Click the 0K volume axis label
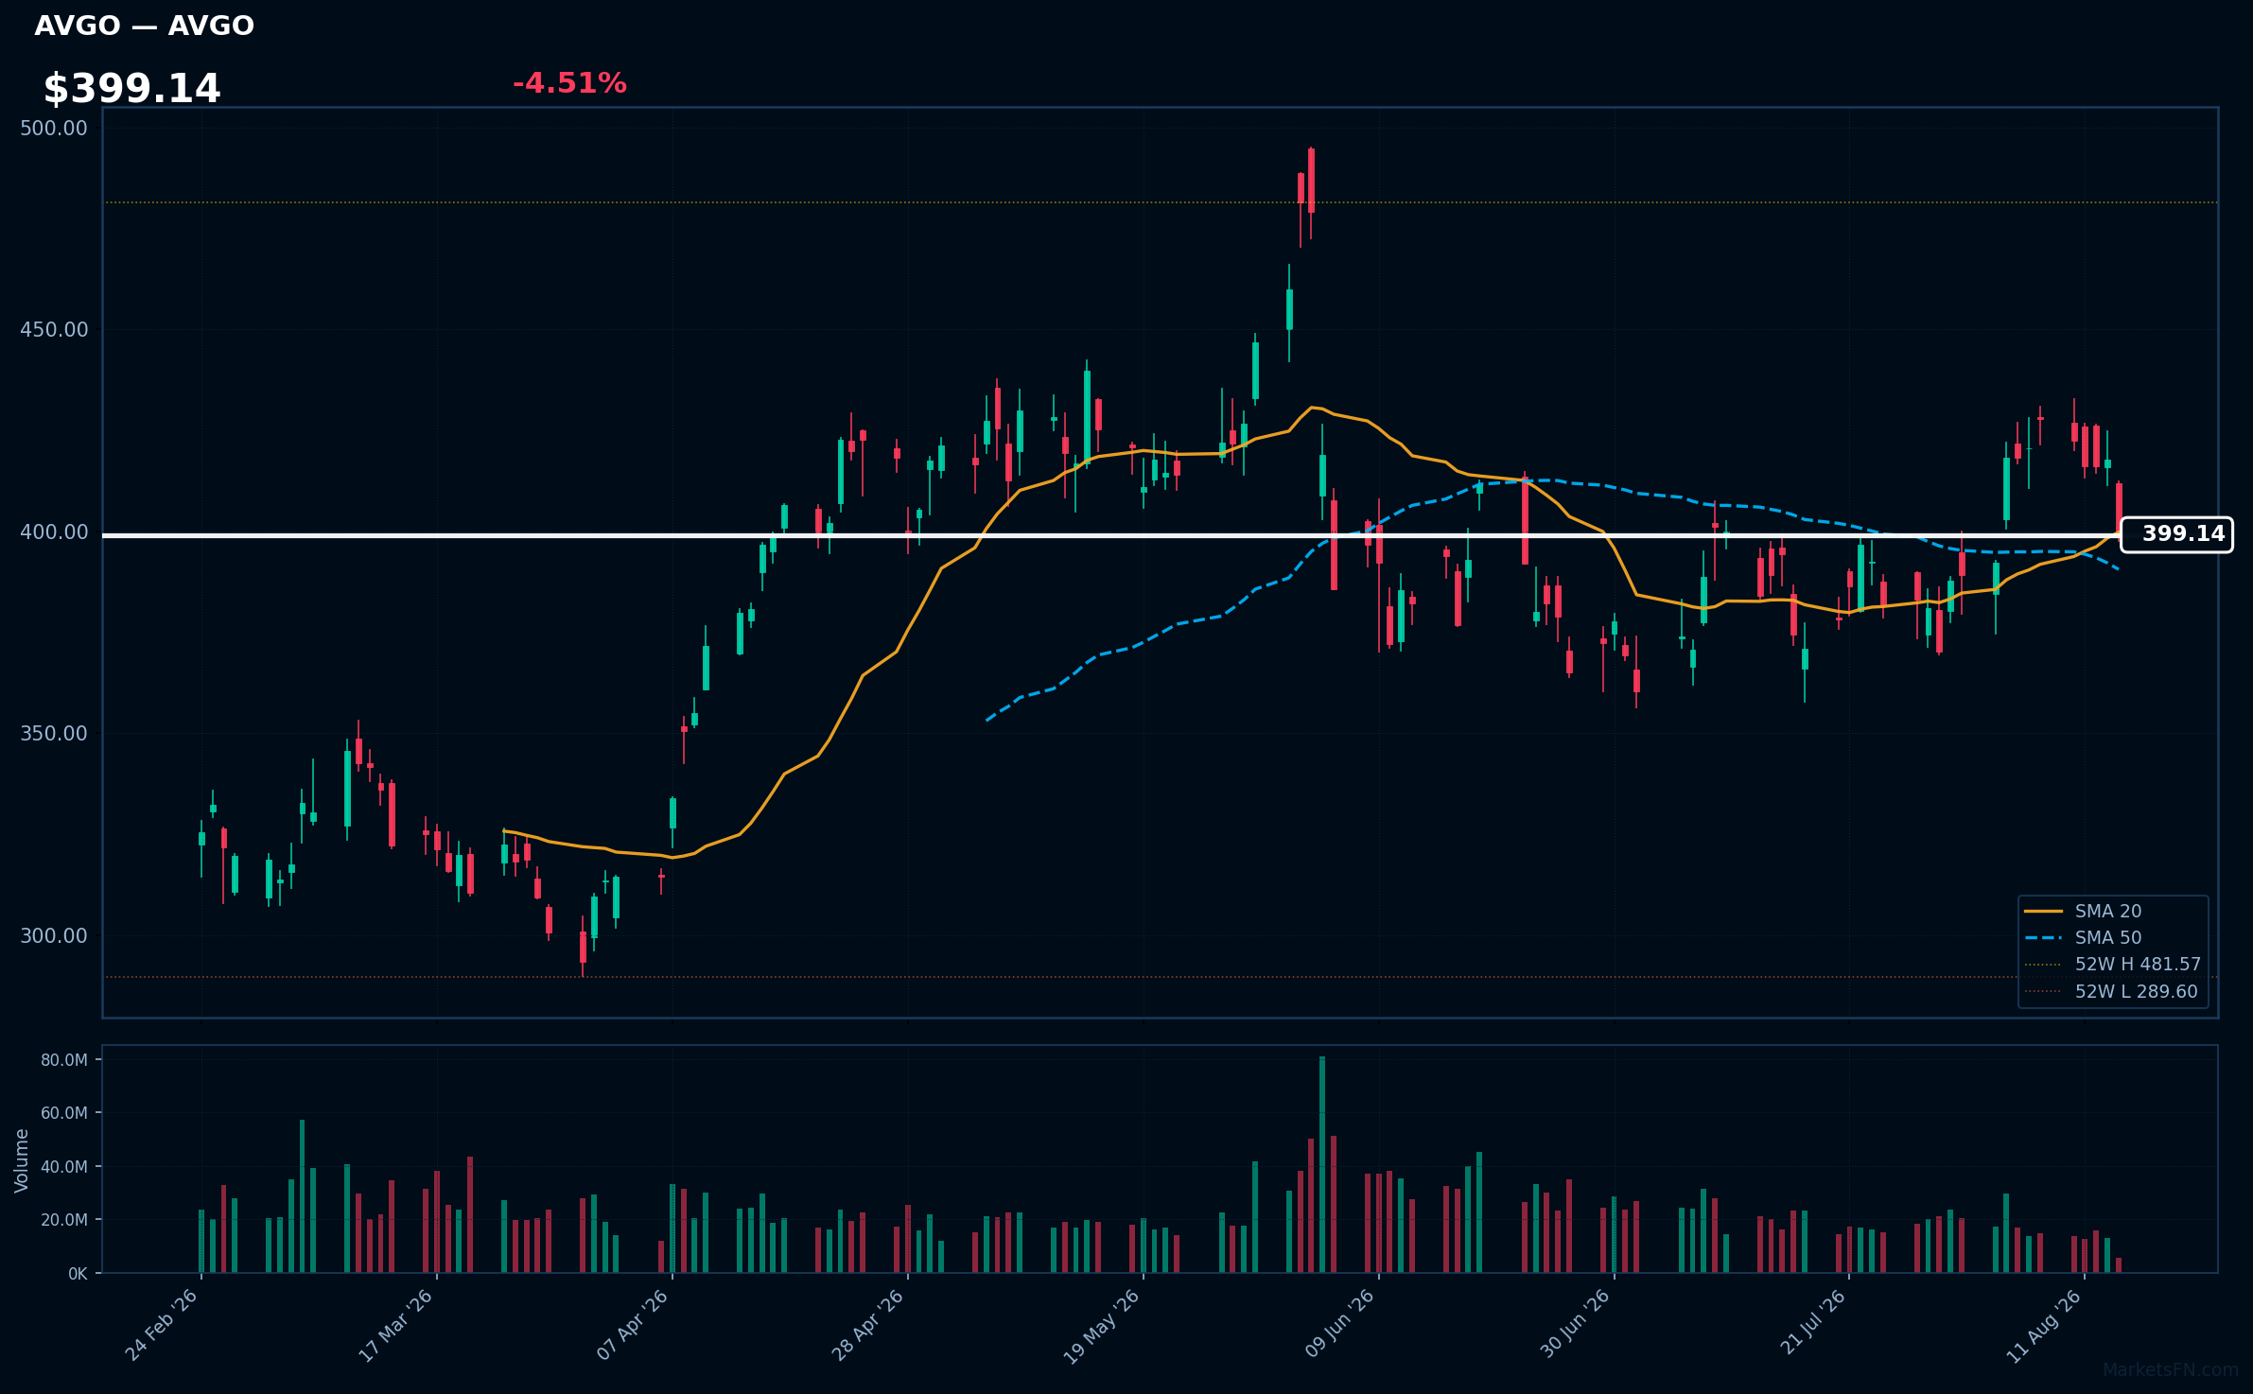 tap(78, 1274)
